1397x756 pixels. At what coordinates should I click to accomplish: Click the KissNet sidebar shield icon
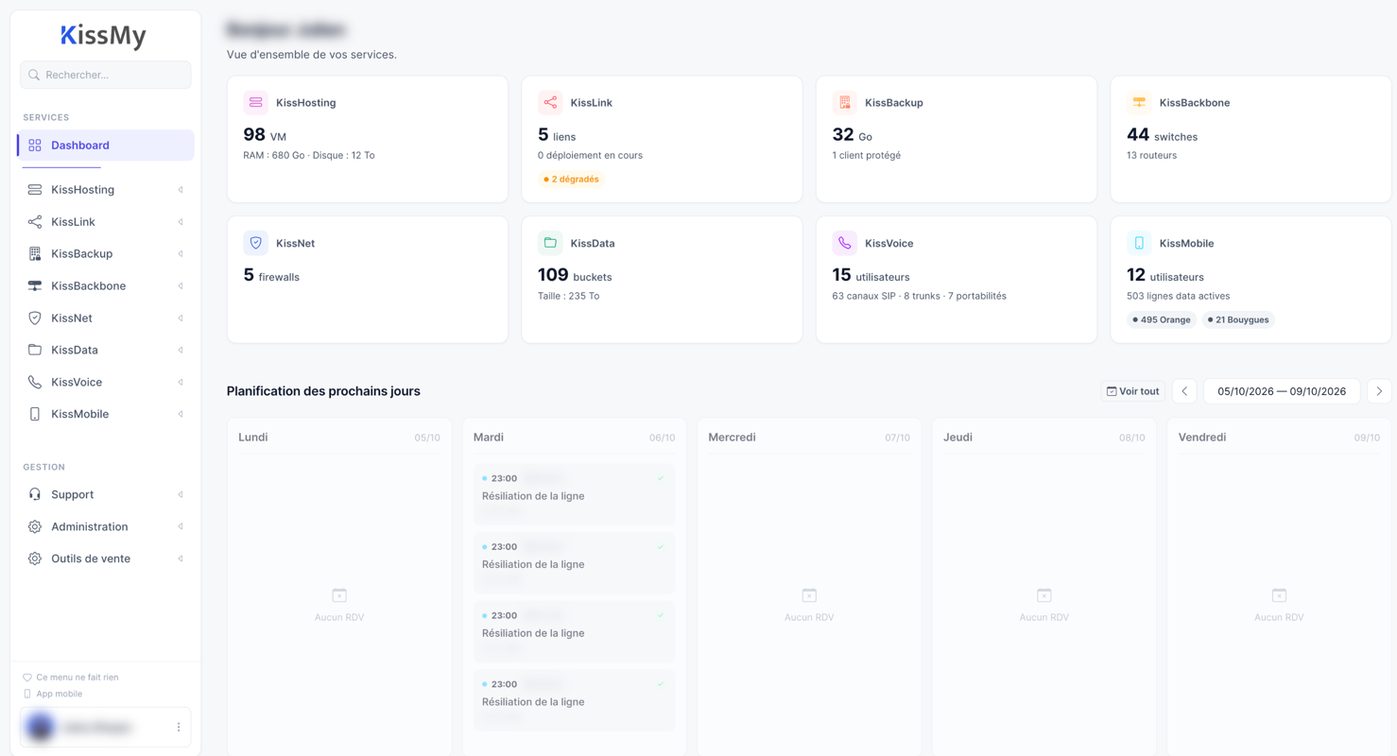35,318
